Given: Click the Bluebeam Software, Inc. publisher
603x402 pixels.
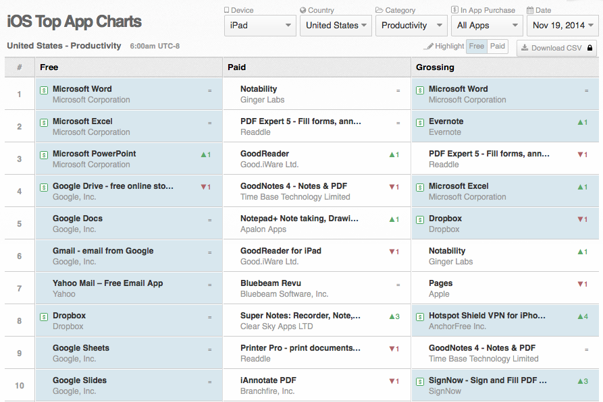Looking at the screenshot, I should tap(284, 294).
